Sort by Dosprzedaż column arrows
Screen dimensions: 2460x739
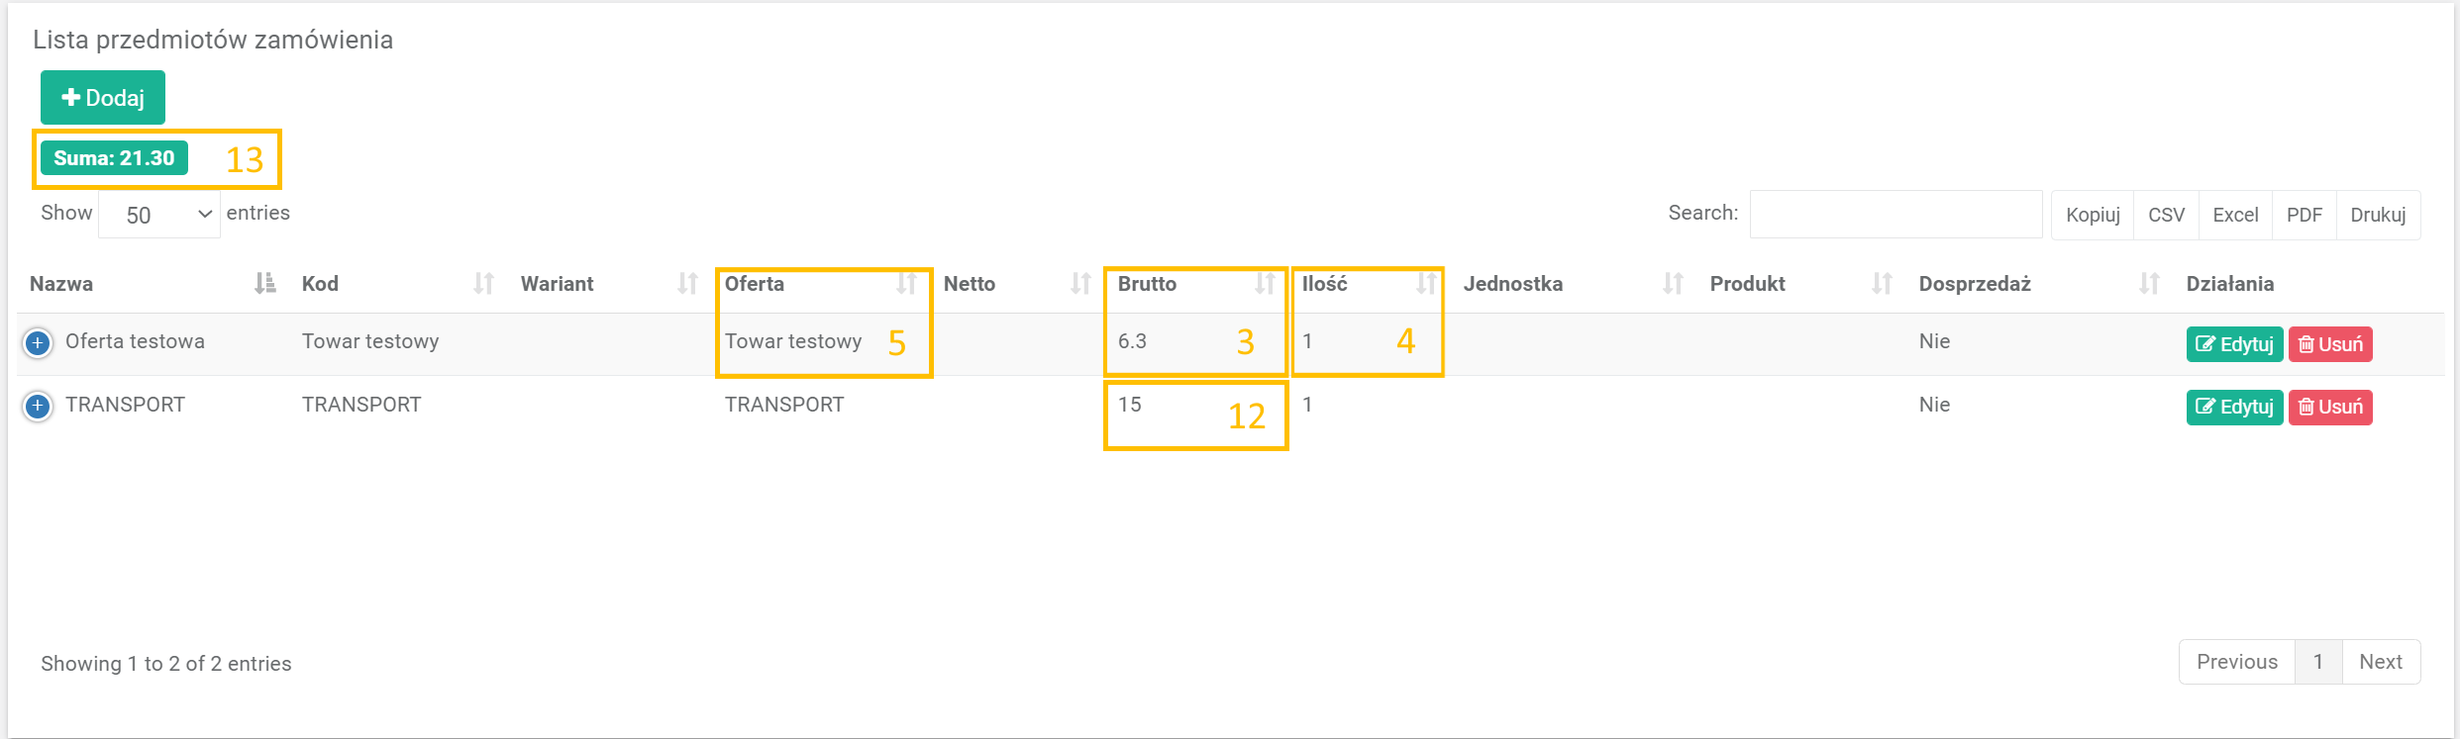(2149, 284)
